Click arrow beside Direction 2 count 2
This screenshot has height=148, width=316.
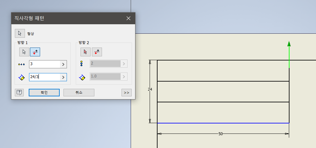pos(124,64)
